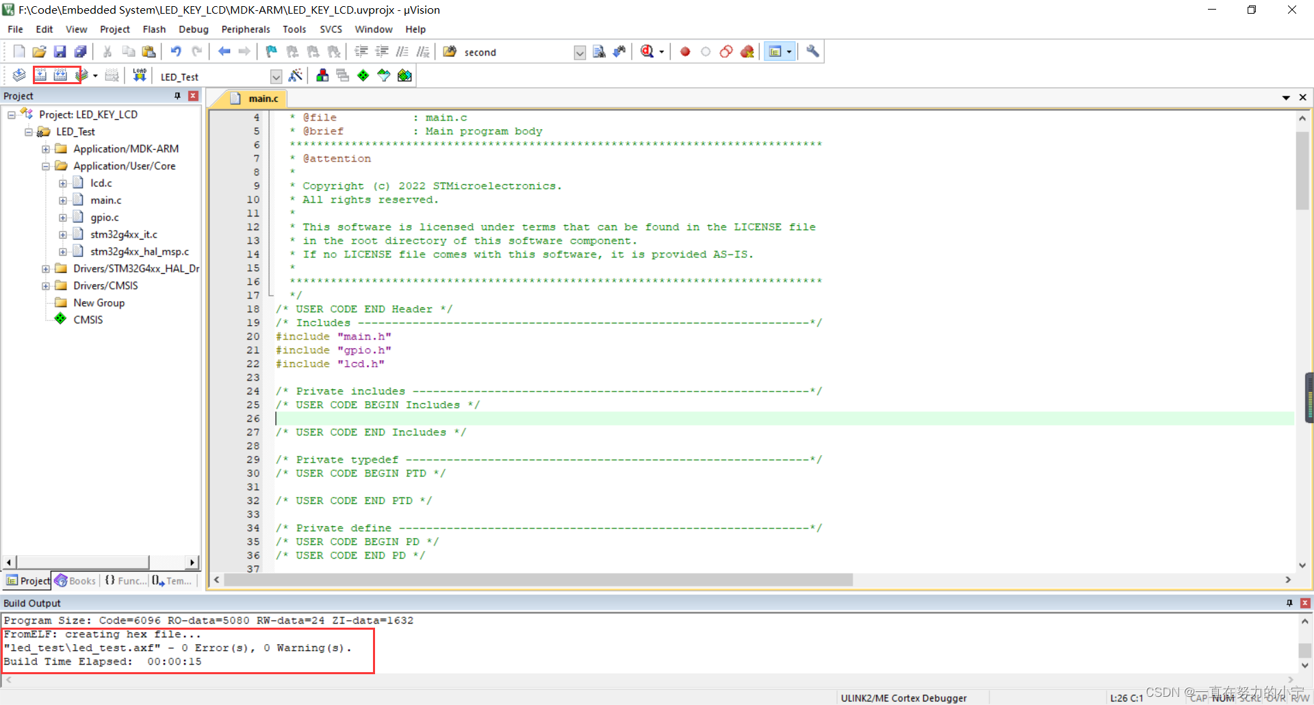Insert a bookmark with the flag icon
This screenshot has height=705, width=1314.
coord(272,51)
